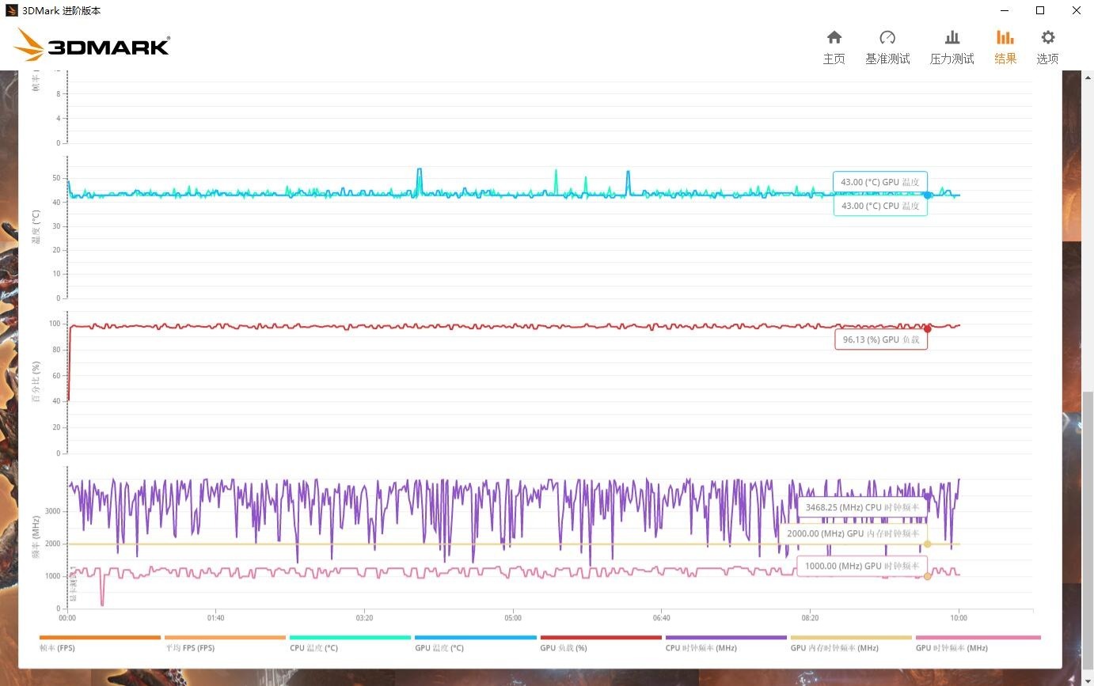Click the 3DMark title bar app icon
This screenshot has height=686, width=1094.
(x=11, y=10)
